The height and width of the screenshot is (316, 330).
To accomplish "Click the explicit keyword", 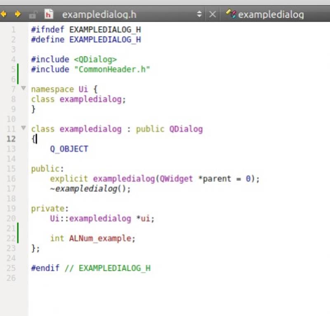I will click(69, 179).
